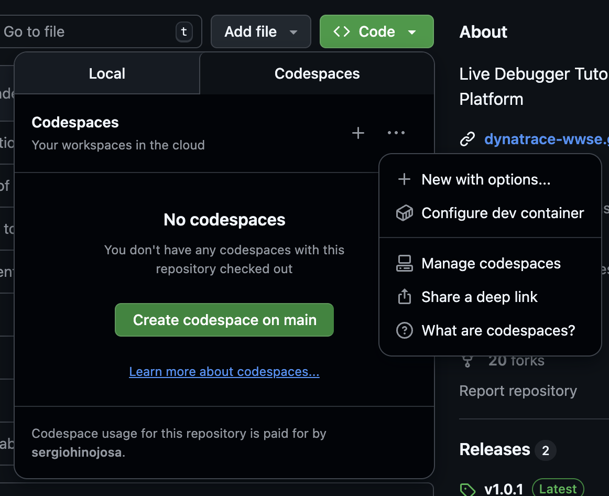The image size is (609, 496).
Task: Click the question mark help icon
Action: tap(404, 331)
